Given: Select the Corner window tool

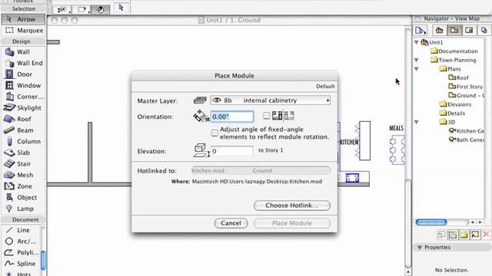Looking at the screenshot, I should click(x=23, y=97).
